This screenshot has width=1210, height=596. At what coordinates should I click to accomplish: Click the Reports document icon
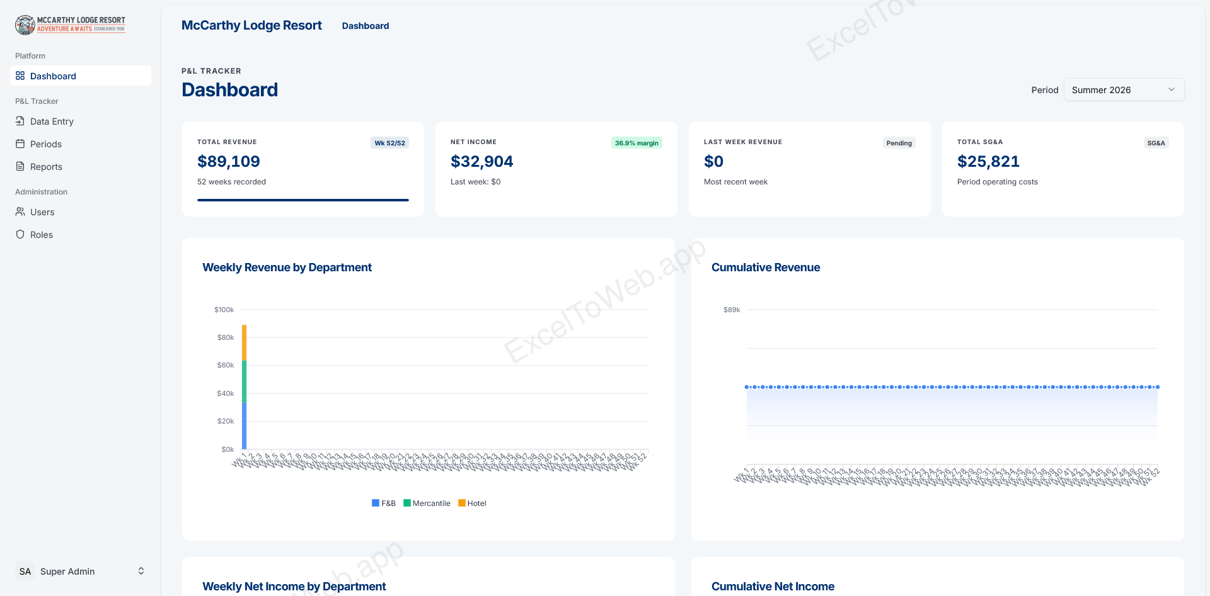coord(20,166)
